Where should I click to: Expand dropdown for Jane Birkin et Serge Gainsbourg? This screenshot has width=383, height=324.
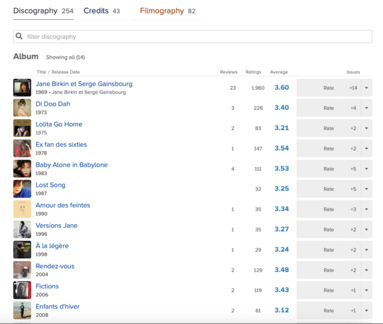pyautogui.click(x=366, y=88)
